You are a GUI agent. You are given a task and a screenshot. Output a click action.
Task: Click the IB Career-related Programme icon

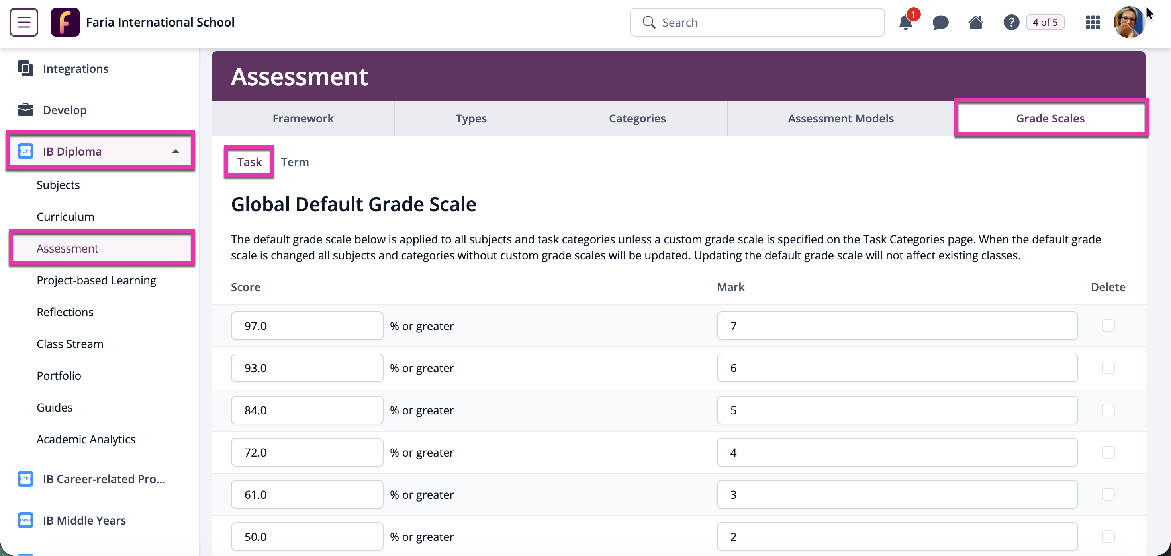(x=25, y=479)
